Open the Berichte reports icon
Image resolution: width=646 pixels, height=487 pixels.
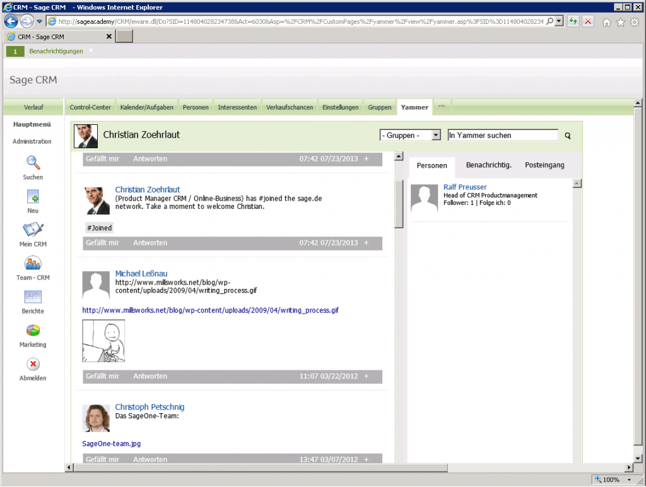pyautogui.click(x=33, y=296)
